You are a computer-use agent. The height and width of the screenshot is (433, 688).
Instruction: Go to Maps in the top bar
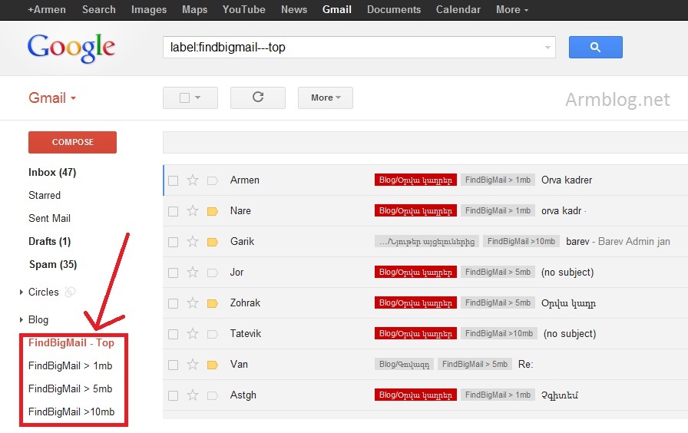pyautogui.click(x=194, y=10)
